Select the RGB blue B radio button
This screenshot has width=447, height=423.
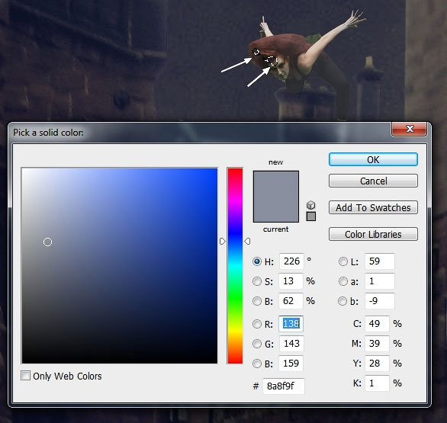[257, 364]
